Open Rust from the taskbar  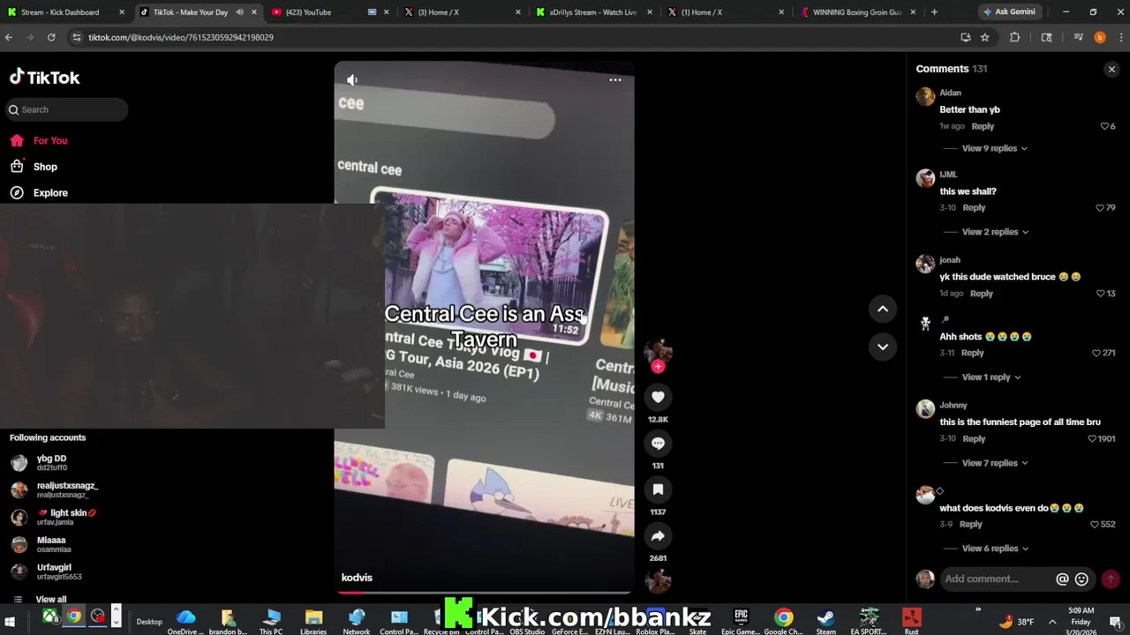pos(912,620)
